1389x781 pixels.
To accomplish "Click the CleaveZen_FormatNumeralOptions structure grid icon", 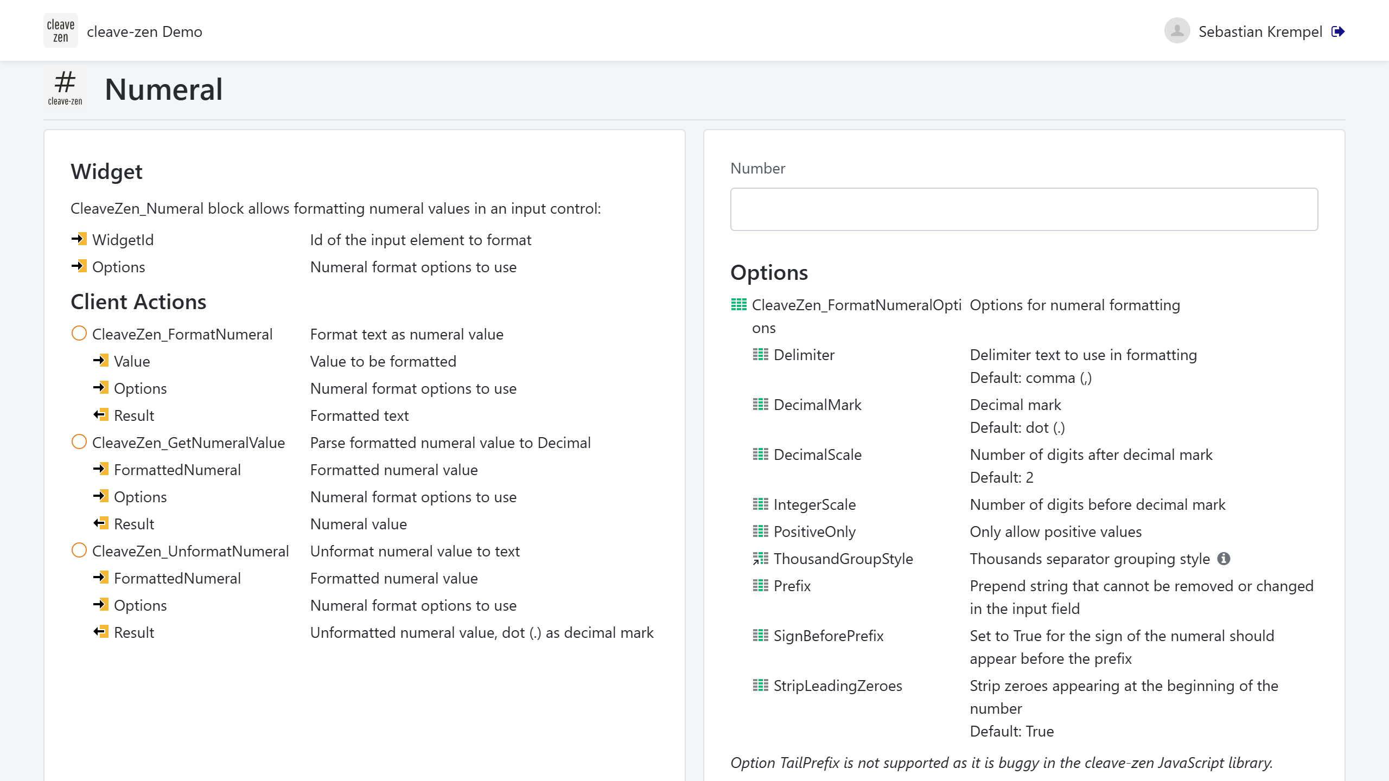I will [x=739, y=305].
